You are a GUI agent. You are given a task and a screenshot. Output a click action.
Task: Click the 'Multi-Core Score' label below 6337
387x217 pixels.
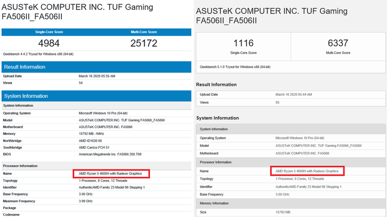338,53
